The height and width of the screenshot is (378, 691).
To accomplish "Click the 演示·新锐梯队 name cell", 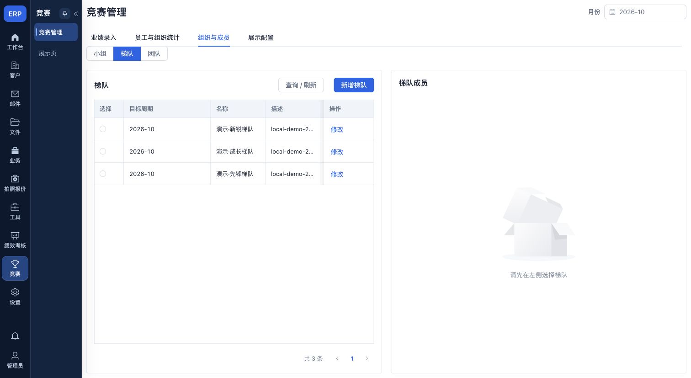I will [x=238, y=129].
